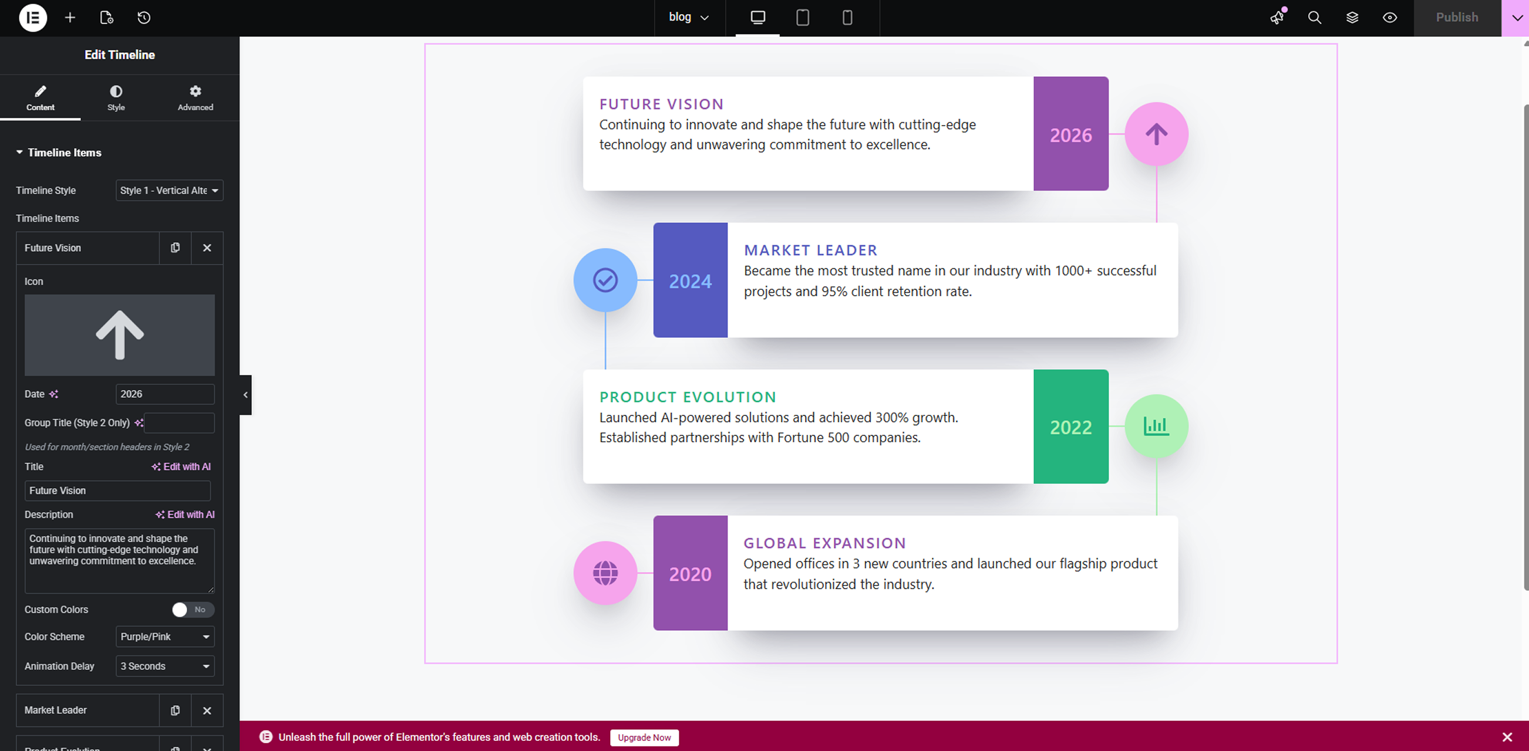The height and width of the screenshot is (751, 1529).
Task: Open the Structure navigator icon
Action: click(x=1352, y=18)
